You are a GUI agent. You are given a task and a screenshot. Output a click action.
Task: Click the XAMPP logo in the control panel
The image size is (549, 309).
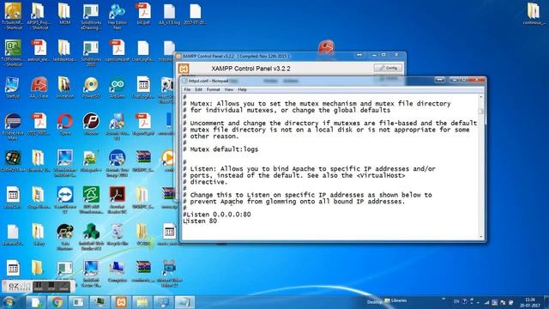click(184, 69)
